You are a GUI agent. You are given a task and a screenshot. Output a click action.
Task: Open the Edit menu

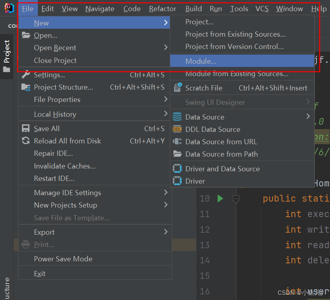pyautogui.click(x=47, y=9)
